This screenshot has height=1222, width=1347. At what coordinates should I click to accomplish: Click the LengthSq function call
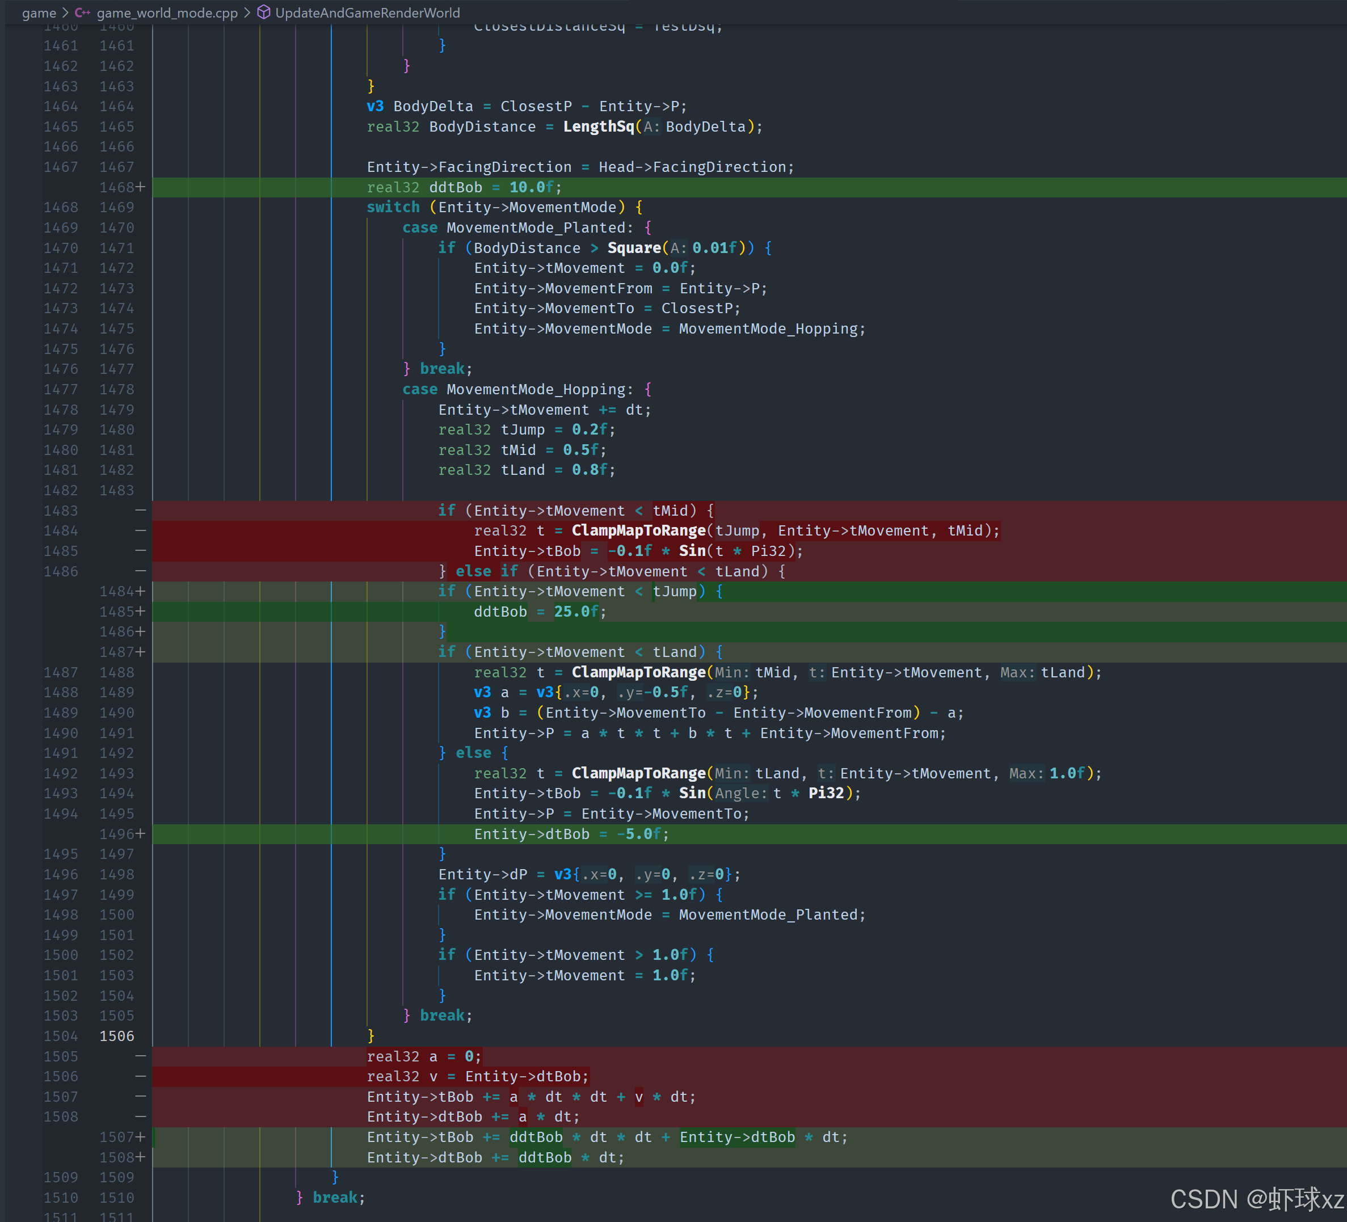point(598,127)
